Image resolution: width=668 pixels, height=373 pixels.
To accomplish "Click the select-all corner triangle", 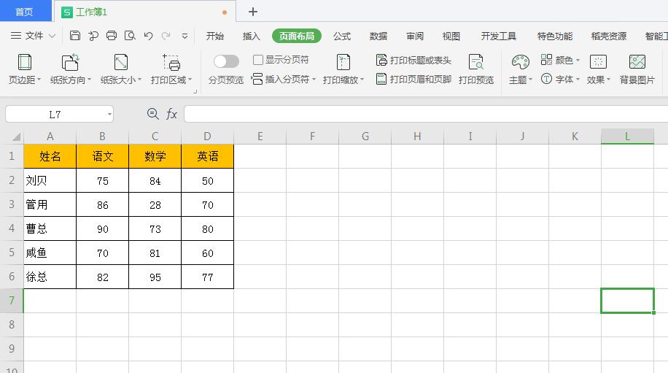I will coord(16,136).
